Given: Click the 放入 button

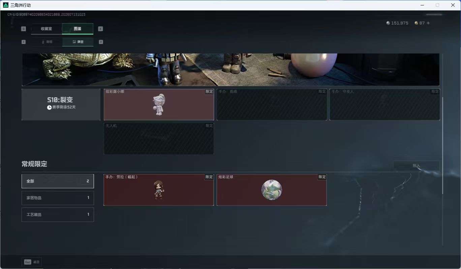Looking at the screenshot, I should point(417,165).
